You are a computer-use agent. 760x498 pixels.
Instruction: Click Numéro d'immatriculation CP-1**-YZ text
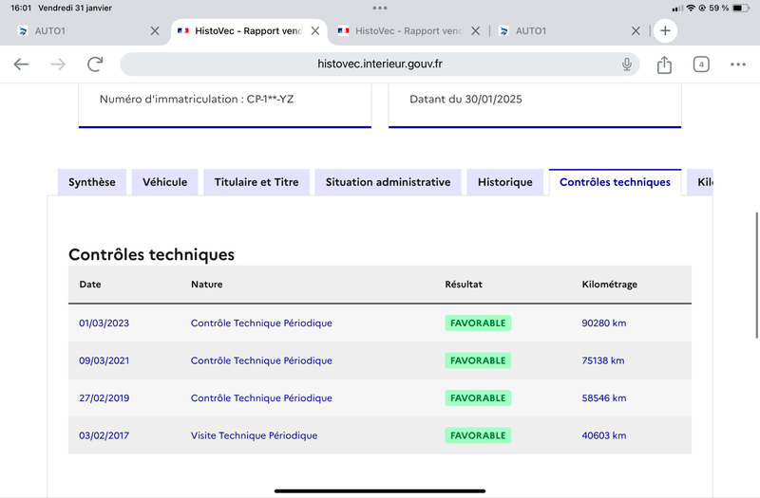point(197,100)
